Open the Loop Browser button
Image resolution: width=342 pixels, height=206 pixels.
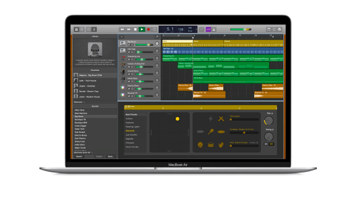(x=274, y=30)
